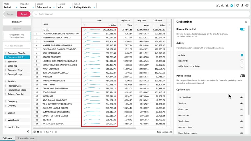Click the Focus button
The image size is (251, 141).
pos(10,14)
